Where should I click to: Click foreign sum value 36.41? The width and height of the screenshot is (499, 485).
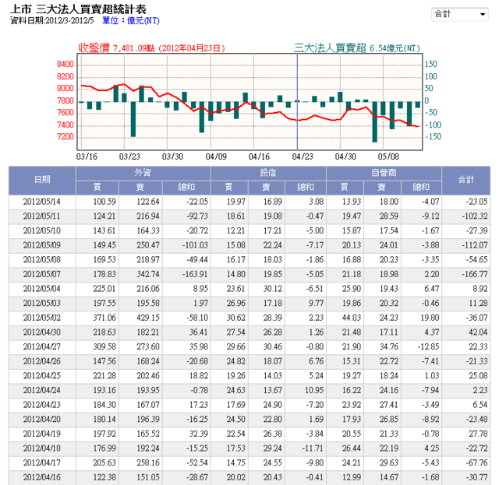coord(199,332)
